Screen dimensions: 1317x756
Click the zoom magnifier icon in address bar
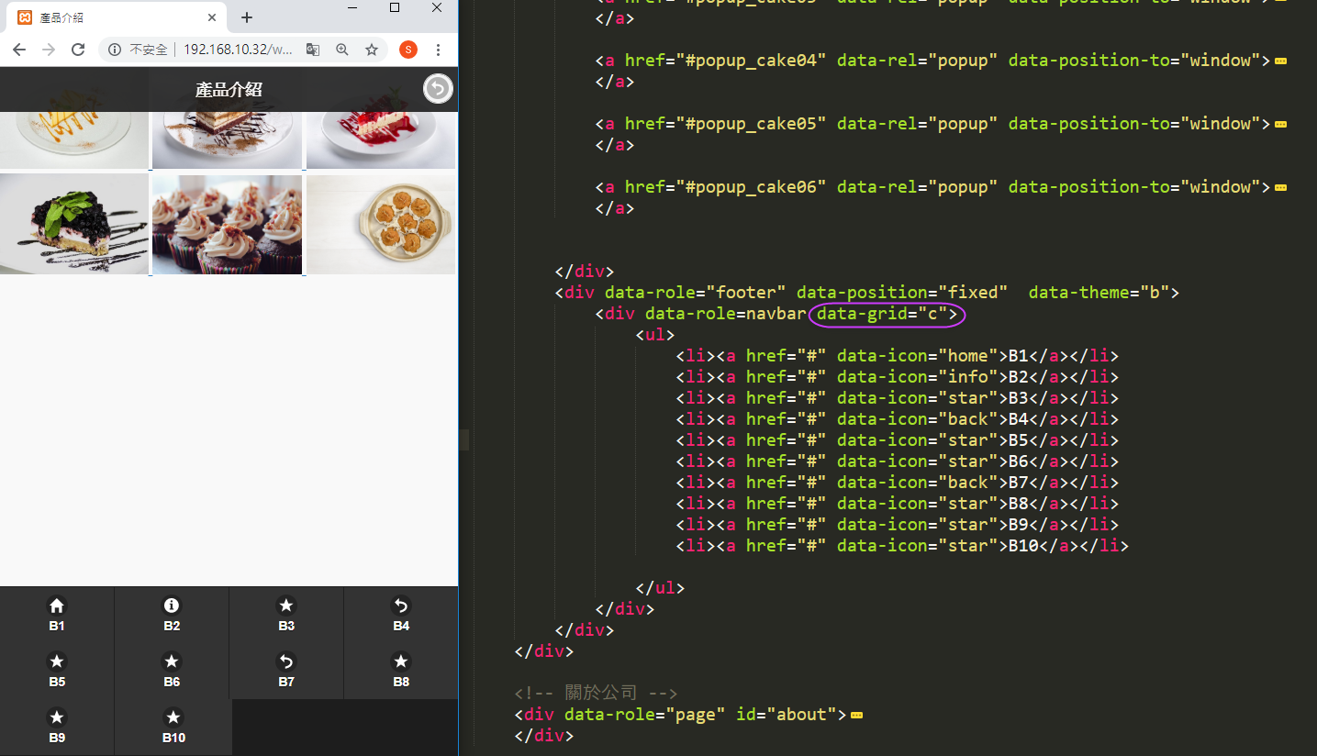point(342,50)
